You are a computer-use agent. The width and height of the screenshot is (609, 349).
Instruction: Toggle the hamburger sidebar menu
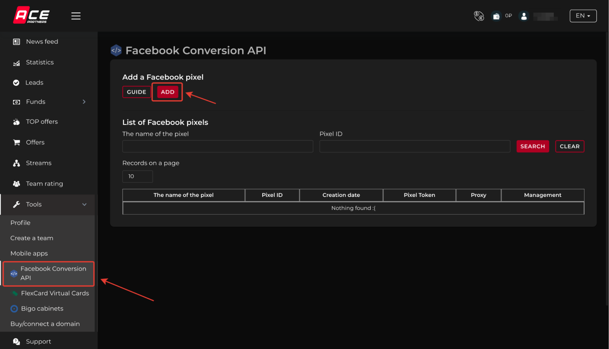[76, 16]
